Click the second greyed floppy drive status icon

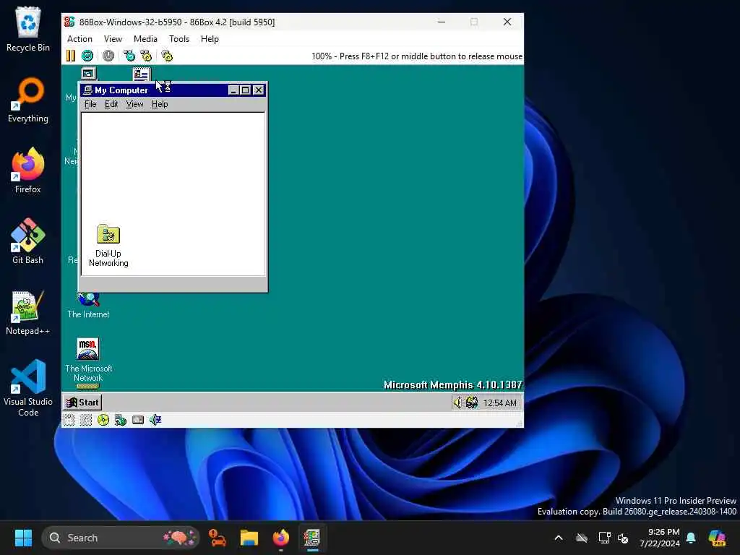pyautogui.click(x=86, y=420)
